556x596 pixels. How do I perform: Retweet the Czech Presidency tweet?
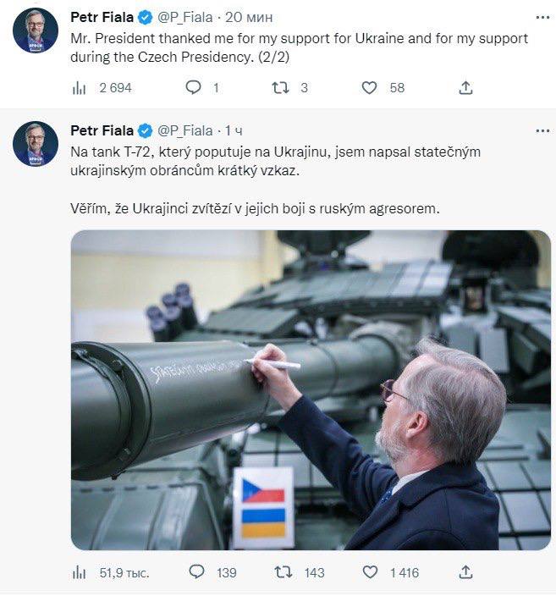pos(280,87)
